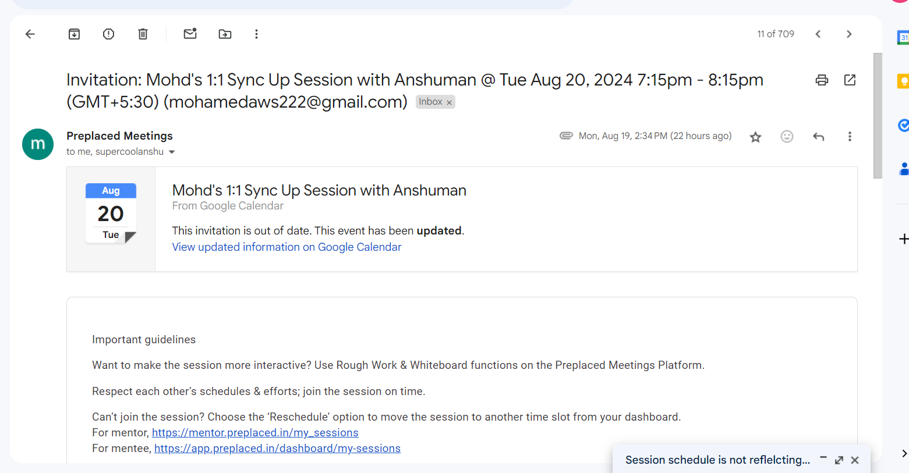Print all messages in this conversation
909x473 pixels.
tap(822, 80)
